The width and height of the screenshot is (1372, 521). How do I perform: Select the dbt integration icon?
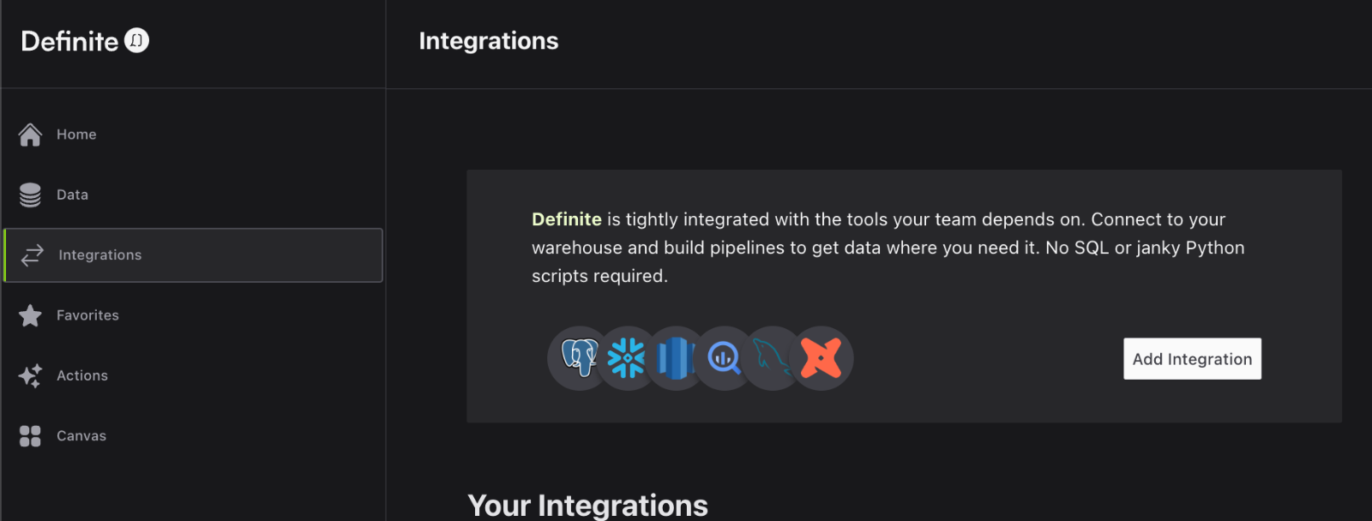[821, 358]
